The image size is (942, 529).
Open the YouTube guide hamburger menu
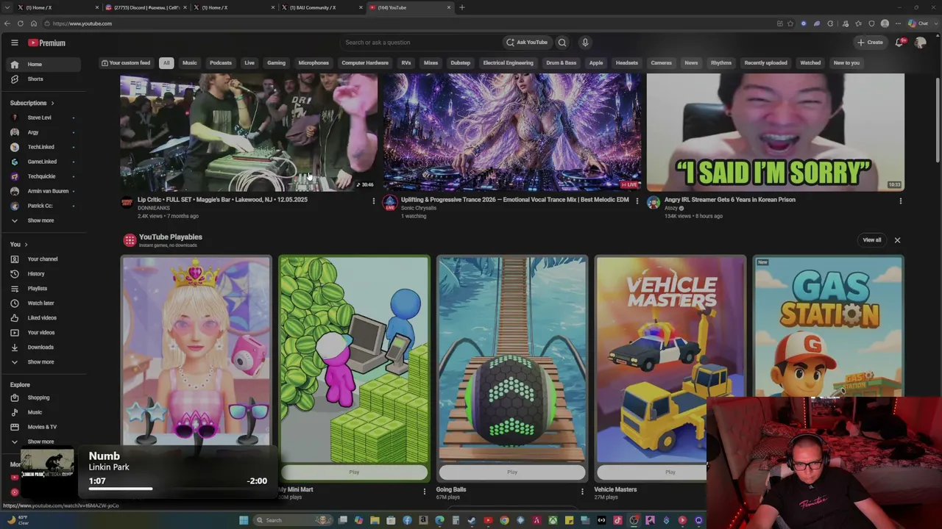[x=14, y=43]
